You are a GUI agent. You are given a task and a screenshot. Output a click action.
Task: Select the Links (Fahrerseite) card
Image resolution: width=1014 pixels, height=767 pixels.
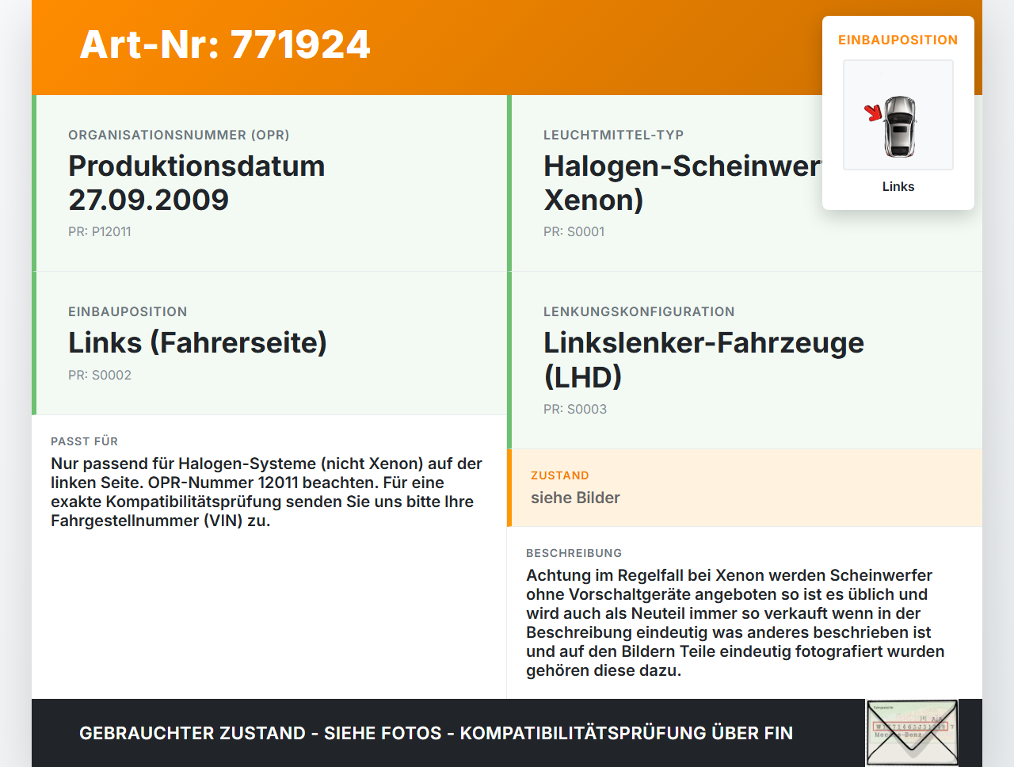[269, 343]
